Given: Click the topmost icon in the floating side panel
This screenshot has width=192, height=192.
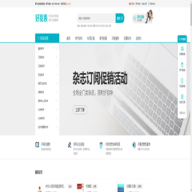Looking at the screenshot, I should (182, 49).
